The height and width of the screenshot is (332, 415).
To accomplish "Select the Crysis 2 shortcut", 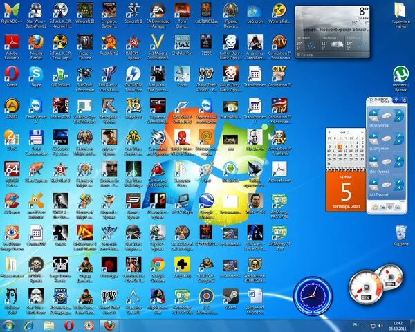I will click(158, 238).
